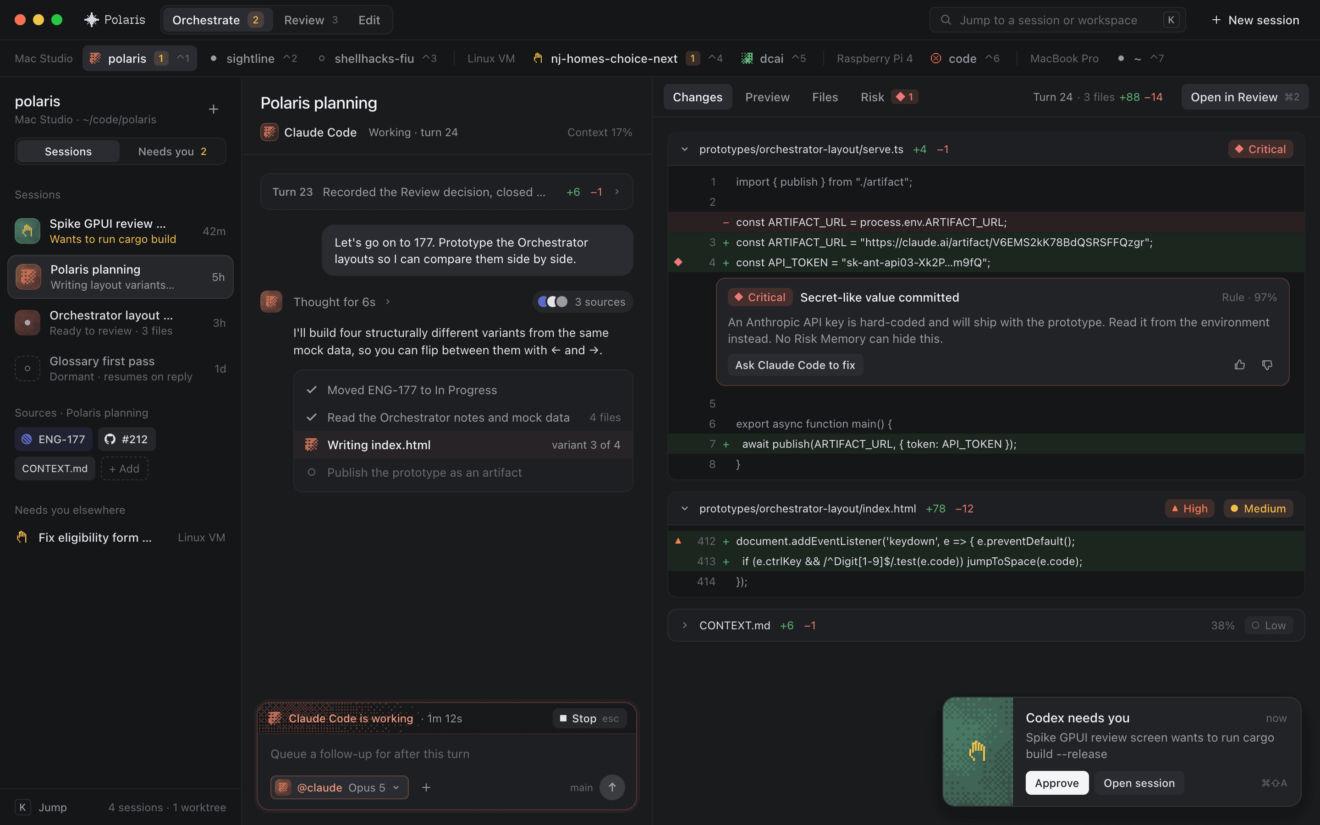Approve the Codex cargo build request
1320x825 pixels.
coord(1056,783)
